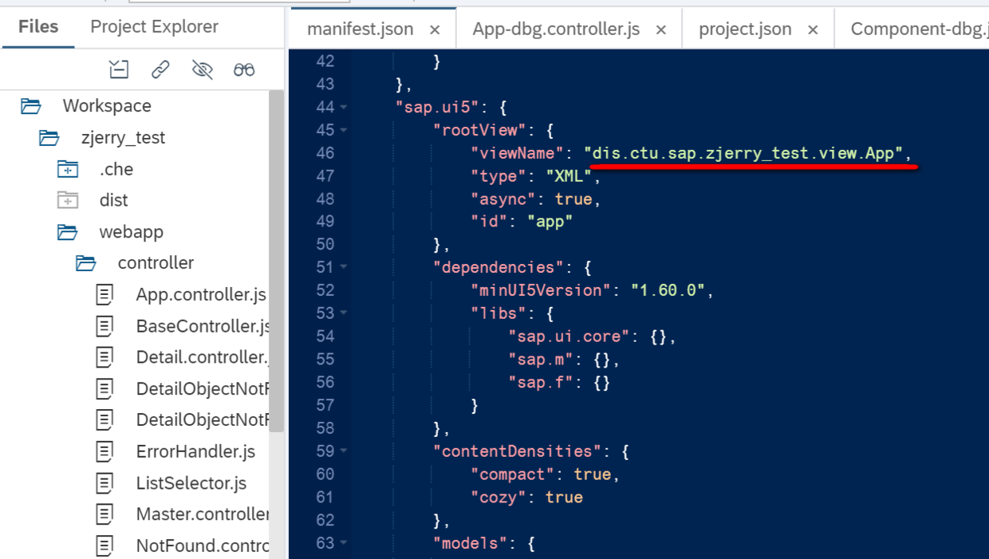
Task: Switch to the Files tab
Action: pos(38,26)
